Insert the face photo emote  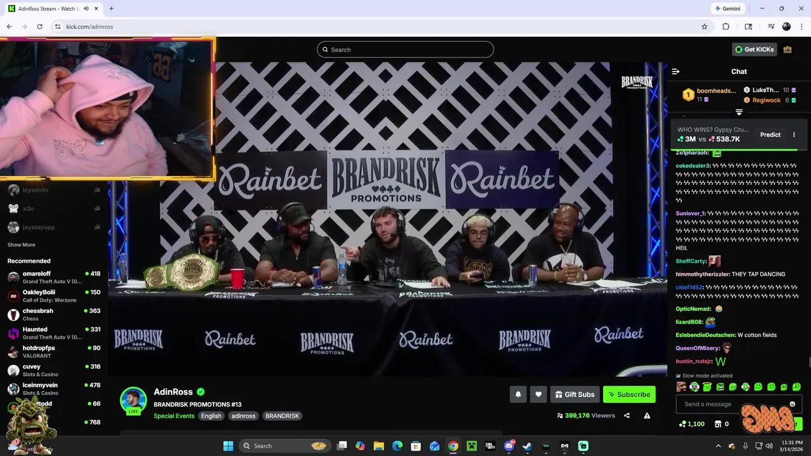click(681, 387)
